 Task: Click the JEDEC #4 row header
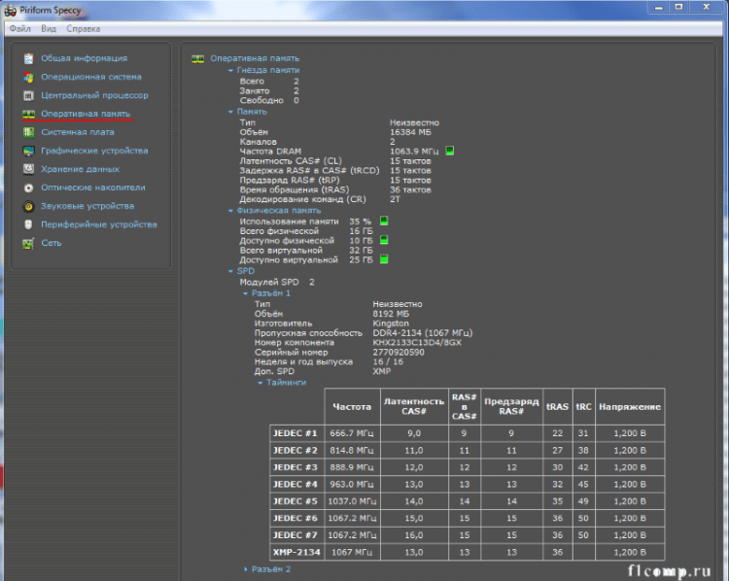coord(297,484)
